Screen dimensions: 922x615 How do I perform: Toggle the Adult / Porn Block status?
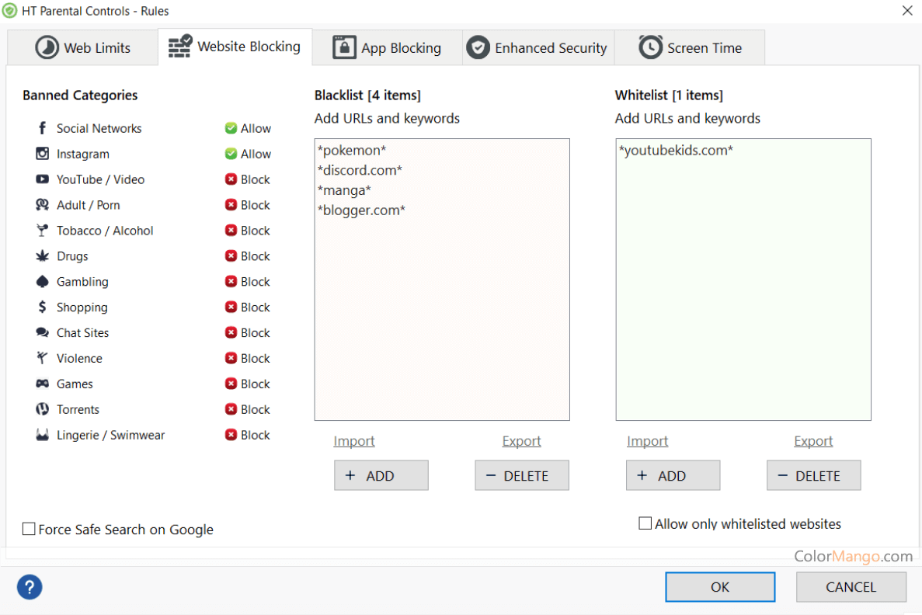pos(248,205)
